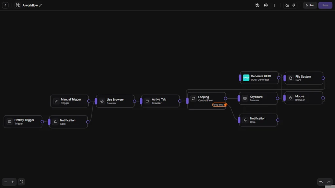Click the keyboard icon on Hotkey Trigger node
The height and width of the screenshot is (188, 335).
pos(9,121)
